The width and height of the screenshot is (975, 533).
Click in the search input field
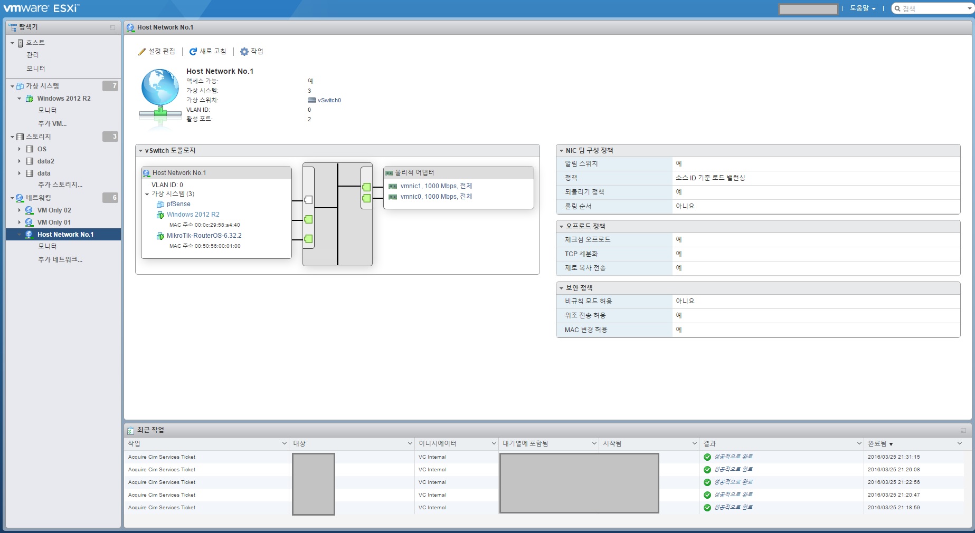tap(934, 8)
